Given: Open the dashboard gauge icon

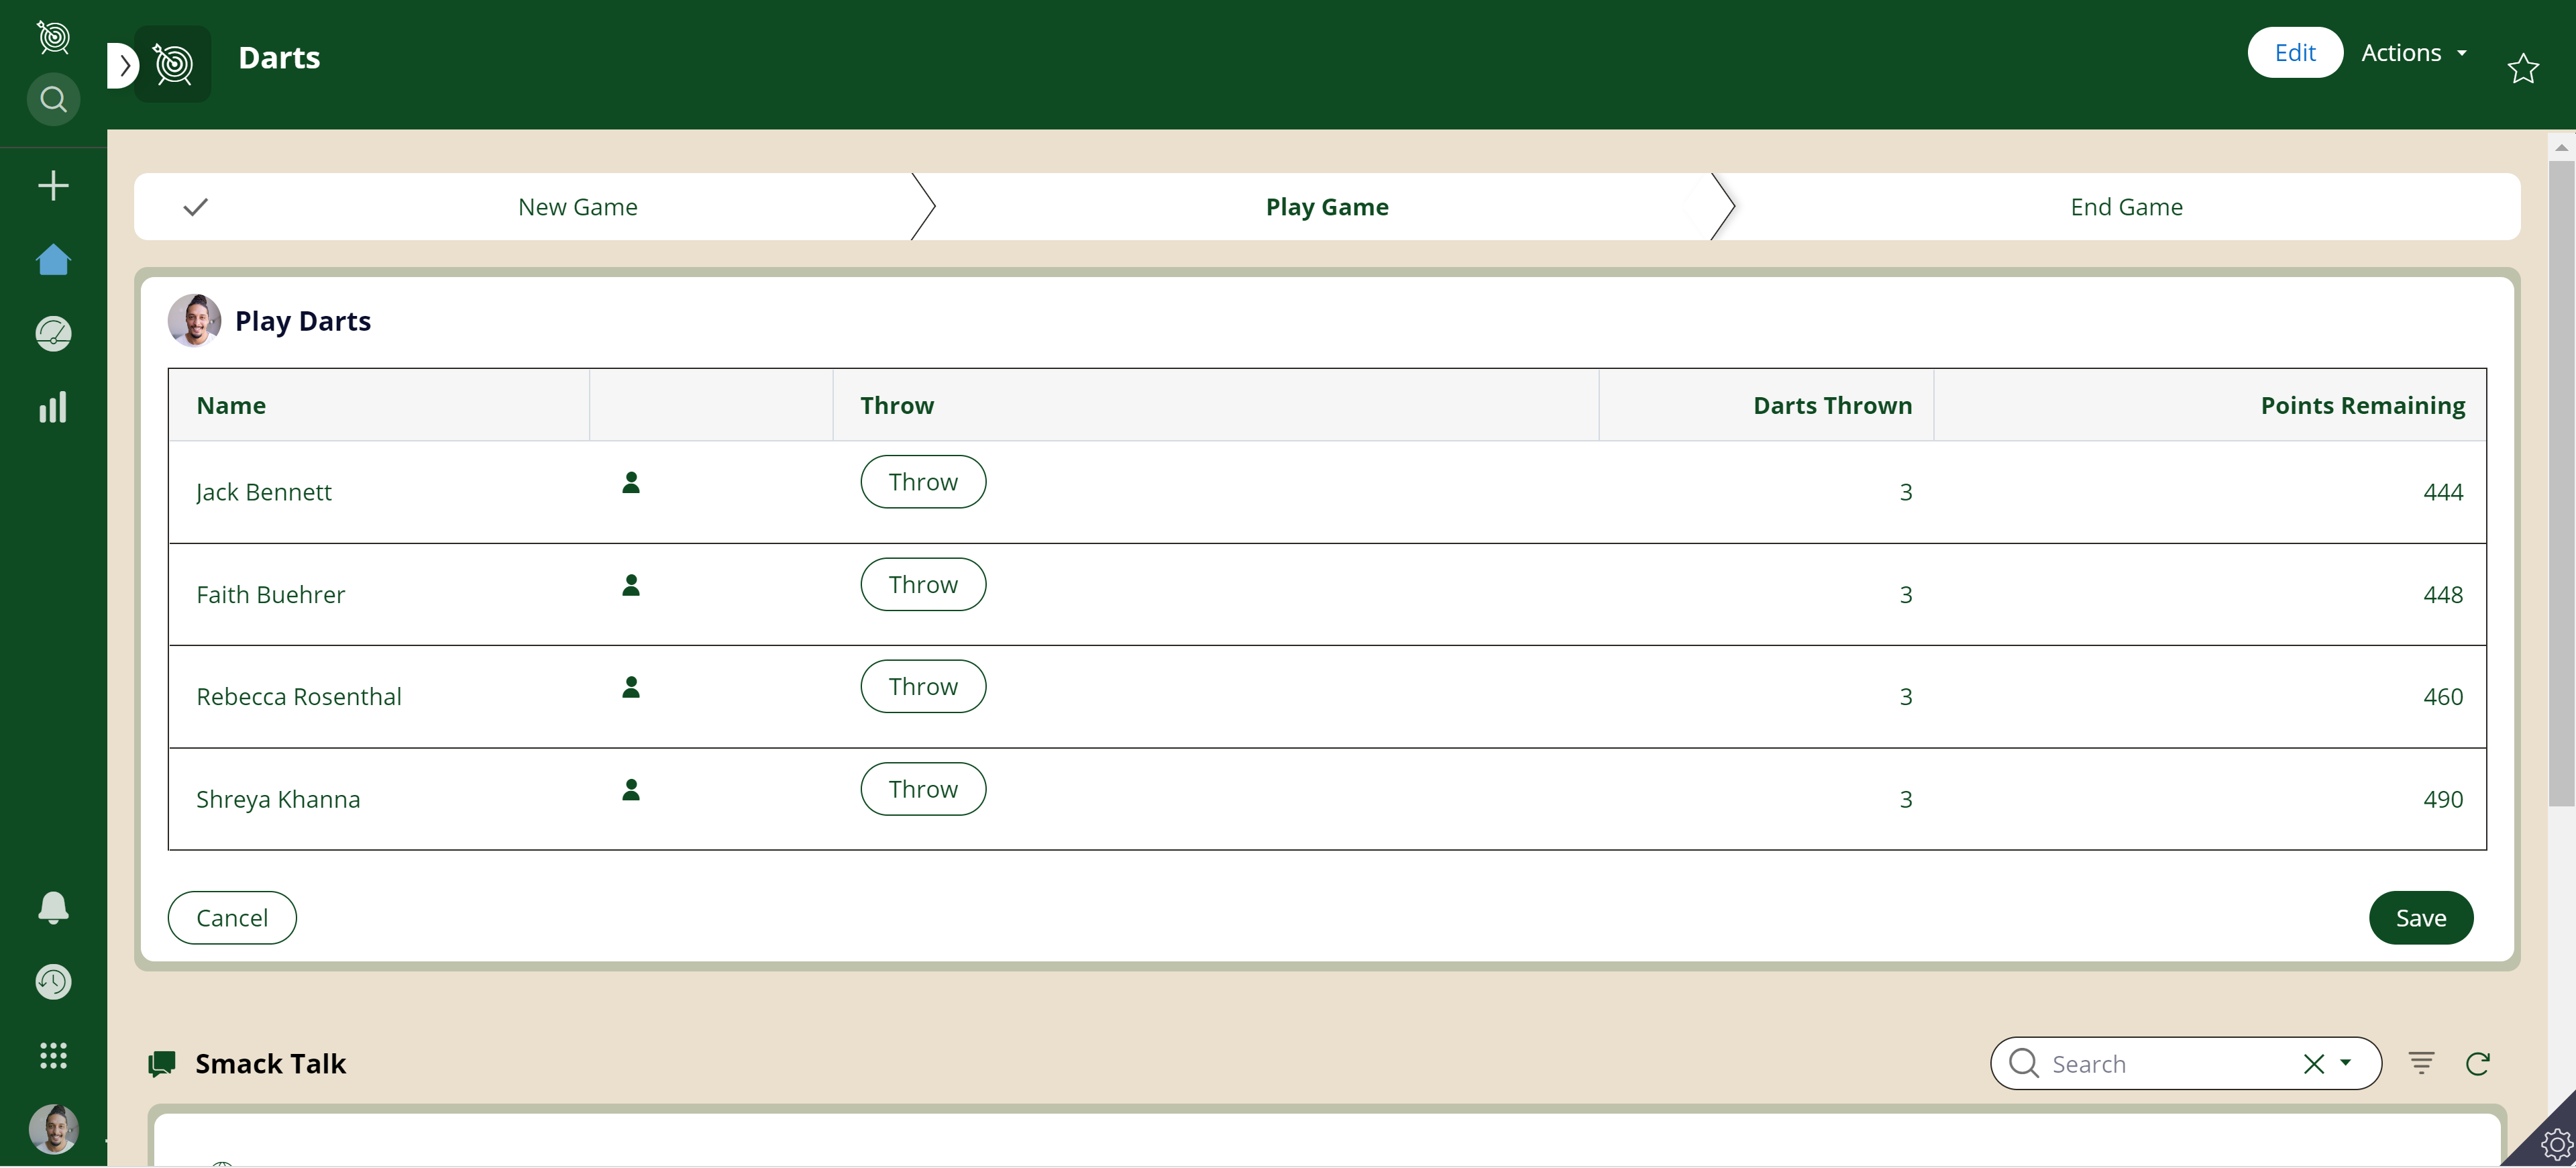Looking at the screenshot, I should coord(53,334).
